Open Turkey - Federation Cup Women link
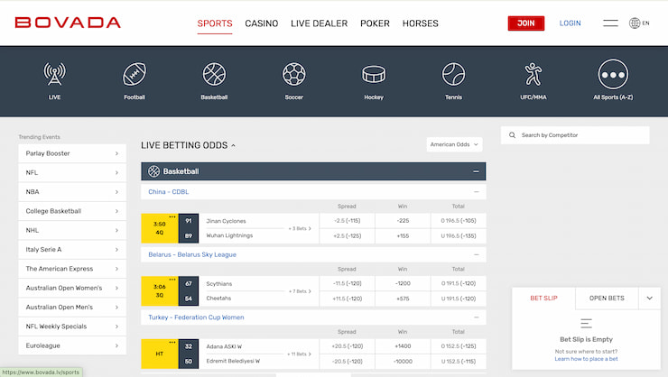668x377 pixels. coord(196,317)
